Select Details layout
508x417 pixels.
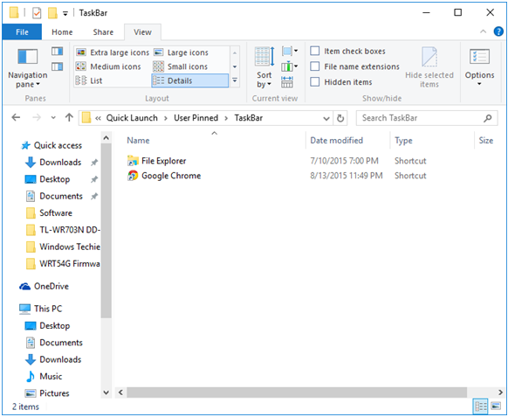[190, 80]
